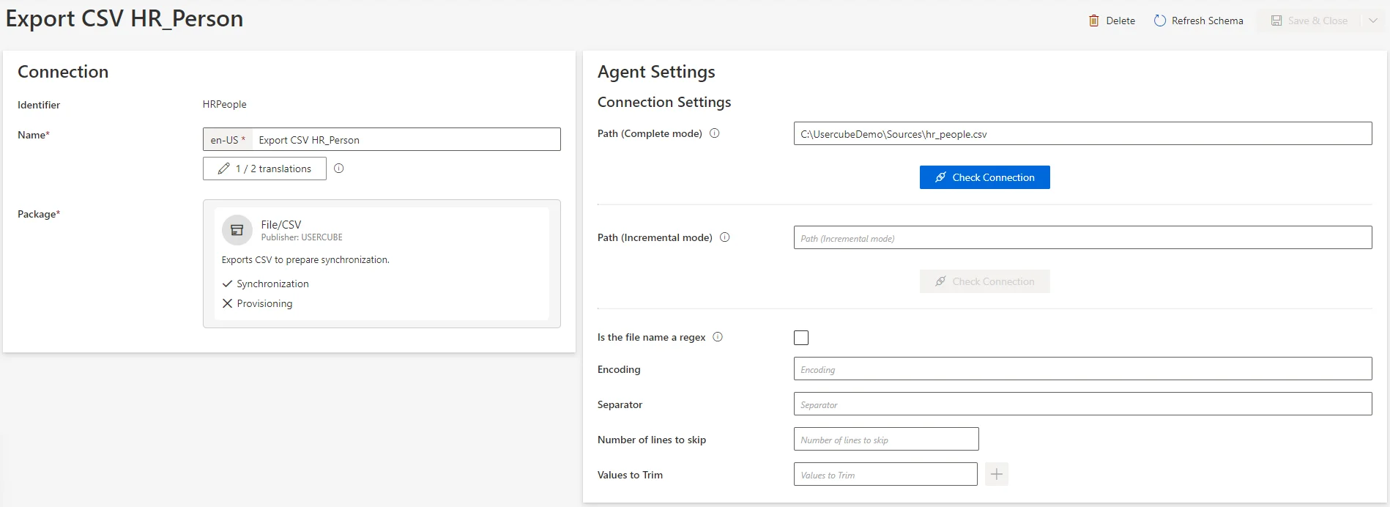Click the Delete trash icon
This screenshot has height=507, width=1390.
(1093, 21)
